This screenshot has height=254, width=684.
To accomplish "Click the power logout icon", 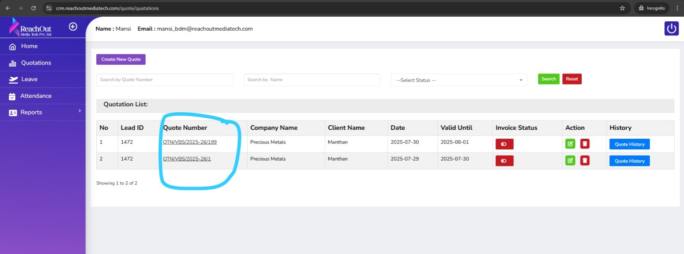I will pos(671,29).
